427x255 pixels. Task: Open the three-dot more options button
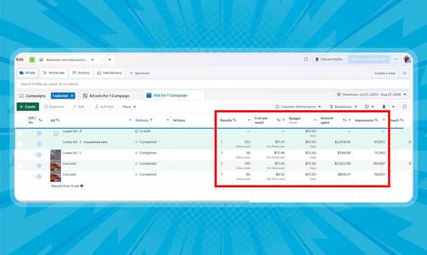(396, 60)
